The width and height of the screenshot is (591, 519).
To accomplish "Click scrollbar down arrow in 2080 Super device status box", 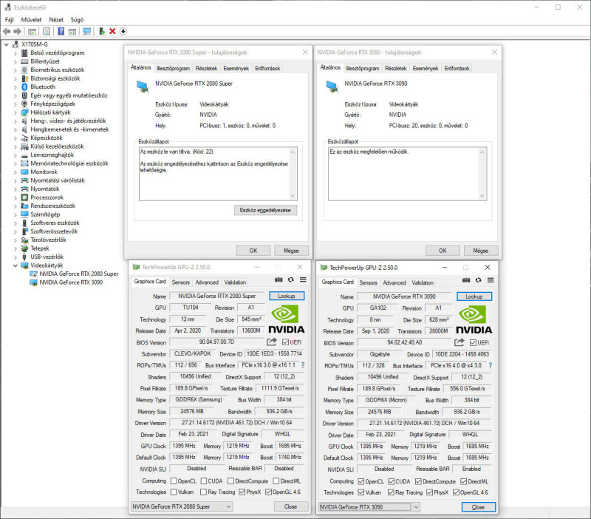I will 293,196.
